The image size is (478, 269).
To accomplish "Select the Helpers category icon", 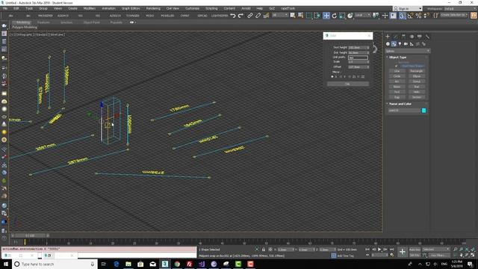I will coord(412,44).
